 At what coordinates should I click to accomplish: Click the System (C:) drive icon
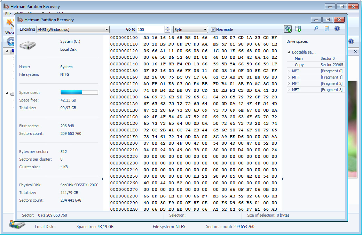[30, 46]
